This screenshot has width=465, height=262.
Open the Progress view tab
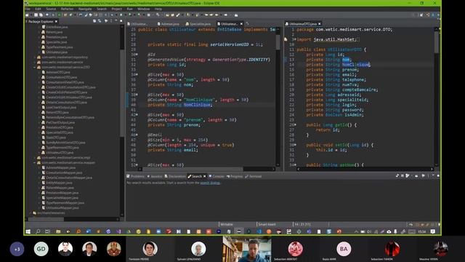(235, 176)
